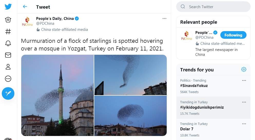Viewport: 255px width, 140px height.
Task: Expand tweet options three-dot menu
Action: [x=164, y=19]
